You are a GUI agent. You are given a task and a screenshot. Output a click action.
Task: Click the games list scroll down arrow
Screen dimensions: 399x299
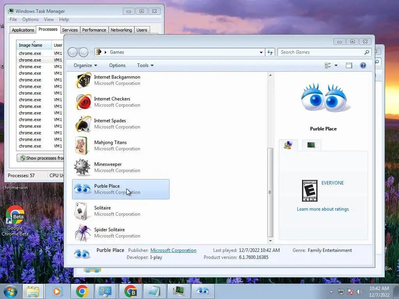pyautogui.click(x=270, y=241)
